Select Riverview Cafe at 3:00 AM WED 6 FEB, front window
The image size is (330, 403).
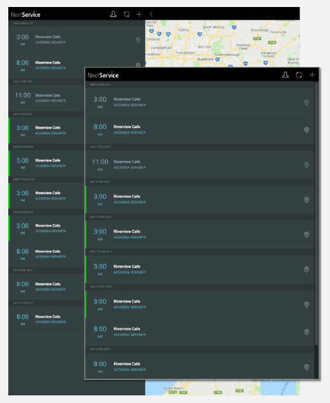click(x=127, y=99)
